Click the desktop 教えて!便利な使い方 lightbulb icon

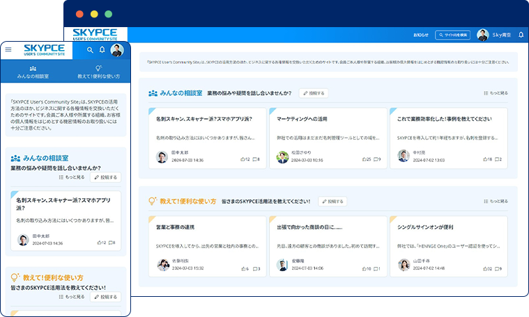[153, 201]
